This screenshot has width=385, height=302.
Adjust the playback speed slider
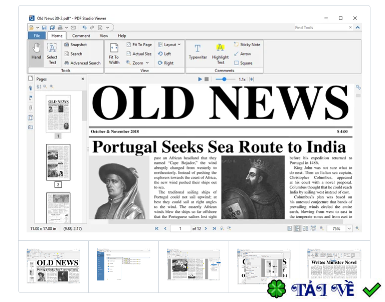click(224, 79)
